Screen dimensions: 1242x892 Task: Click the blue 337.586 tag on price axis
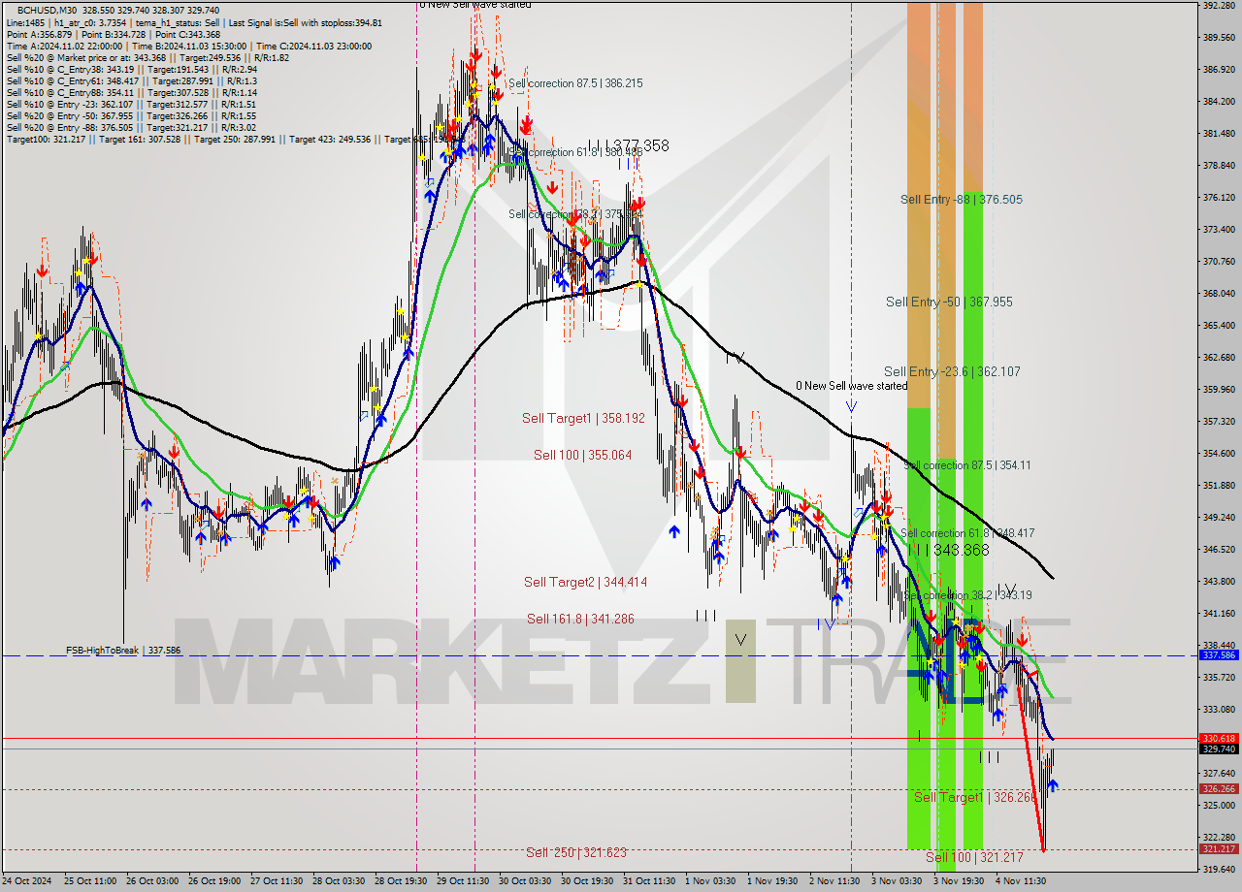click(1219, 655)
